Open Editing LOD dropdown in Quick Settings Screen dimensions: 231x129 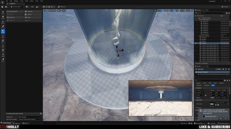(x=30, y=117)
